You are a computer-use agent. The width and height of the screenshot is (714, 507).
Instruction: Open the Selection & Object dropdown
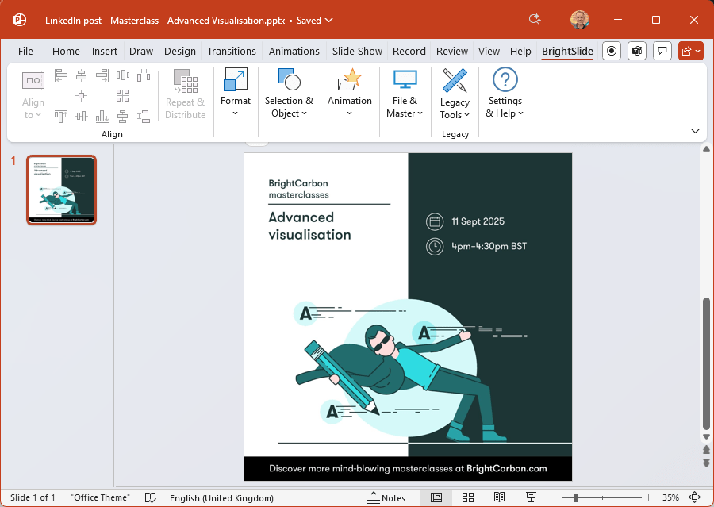click(x=289, y=94)
